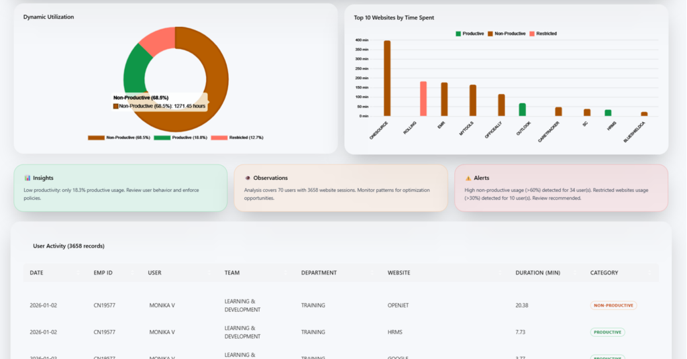Sort the table by DATE column
The width and height of the screenshot is (687, 359).
[36, 272]
